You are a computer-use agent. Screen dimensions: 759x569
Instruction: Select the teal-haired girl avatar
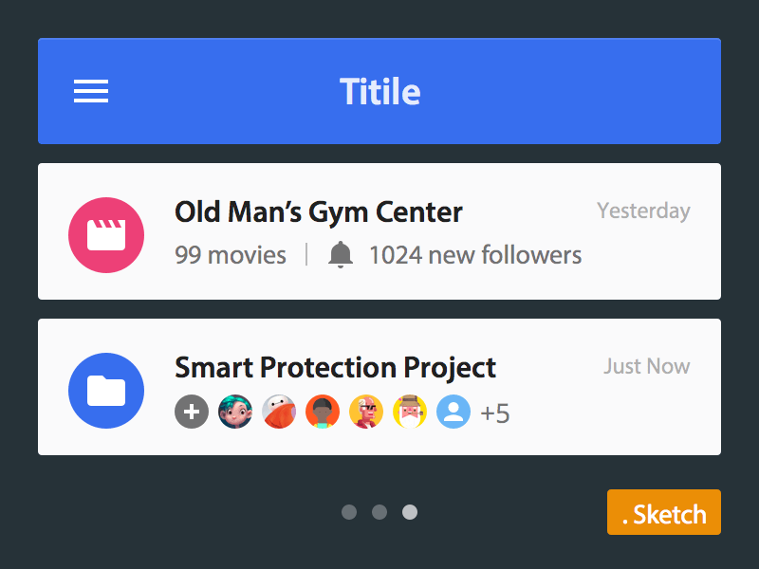[235, 412]
